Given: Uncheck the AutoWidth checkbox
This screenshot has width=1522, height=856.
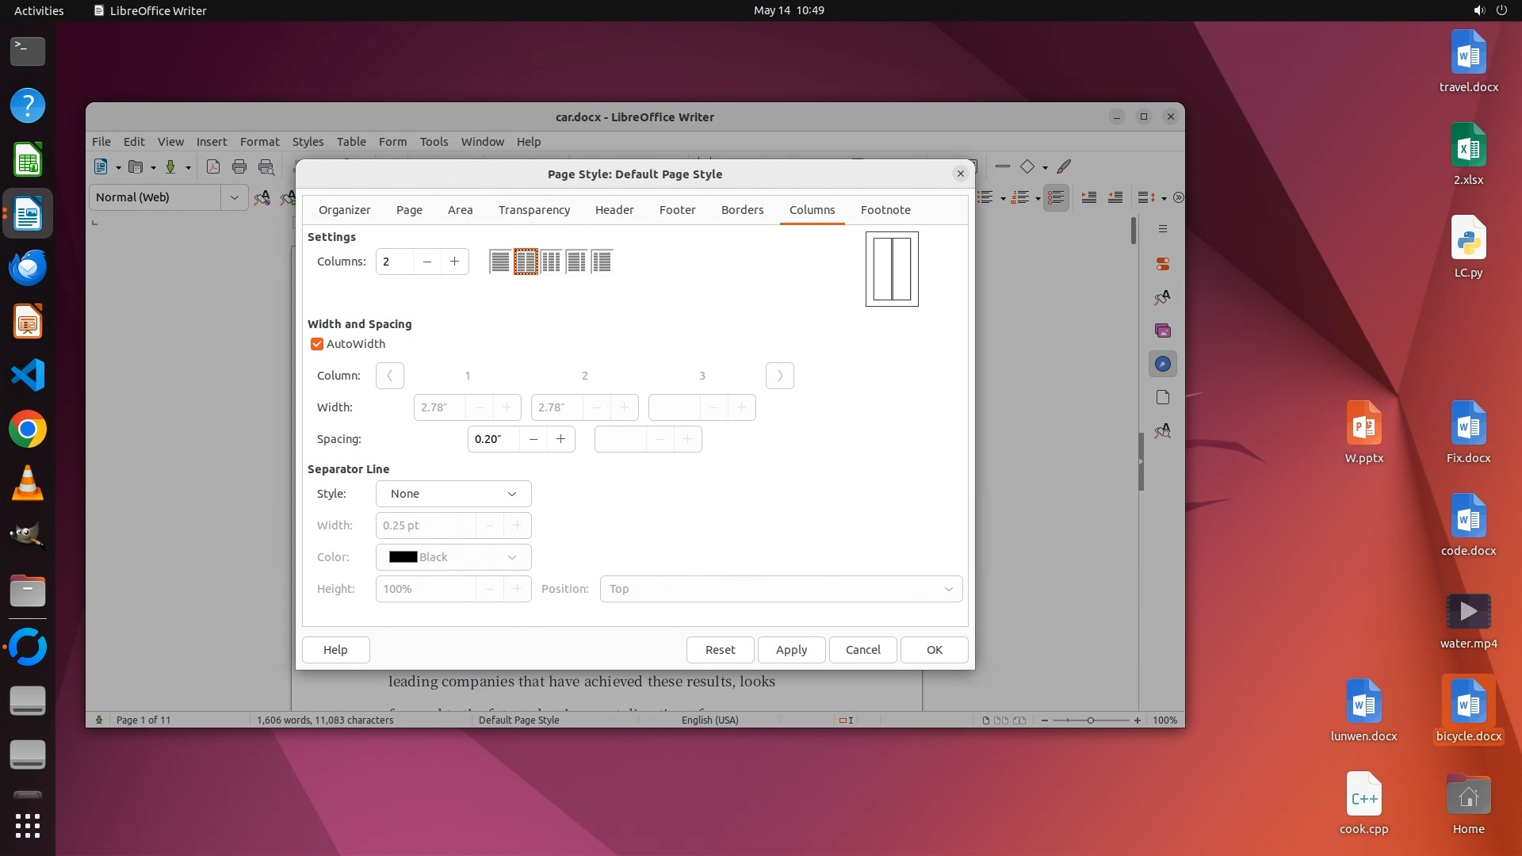Looking at the screenshot, I should coord(317,344).
